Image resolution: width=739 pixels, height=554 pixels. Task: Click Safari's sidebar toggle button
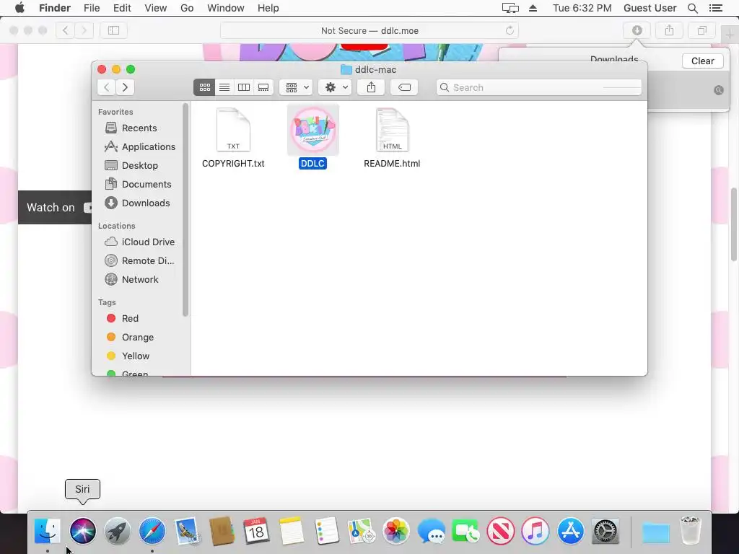coord(113,30)
